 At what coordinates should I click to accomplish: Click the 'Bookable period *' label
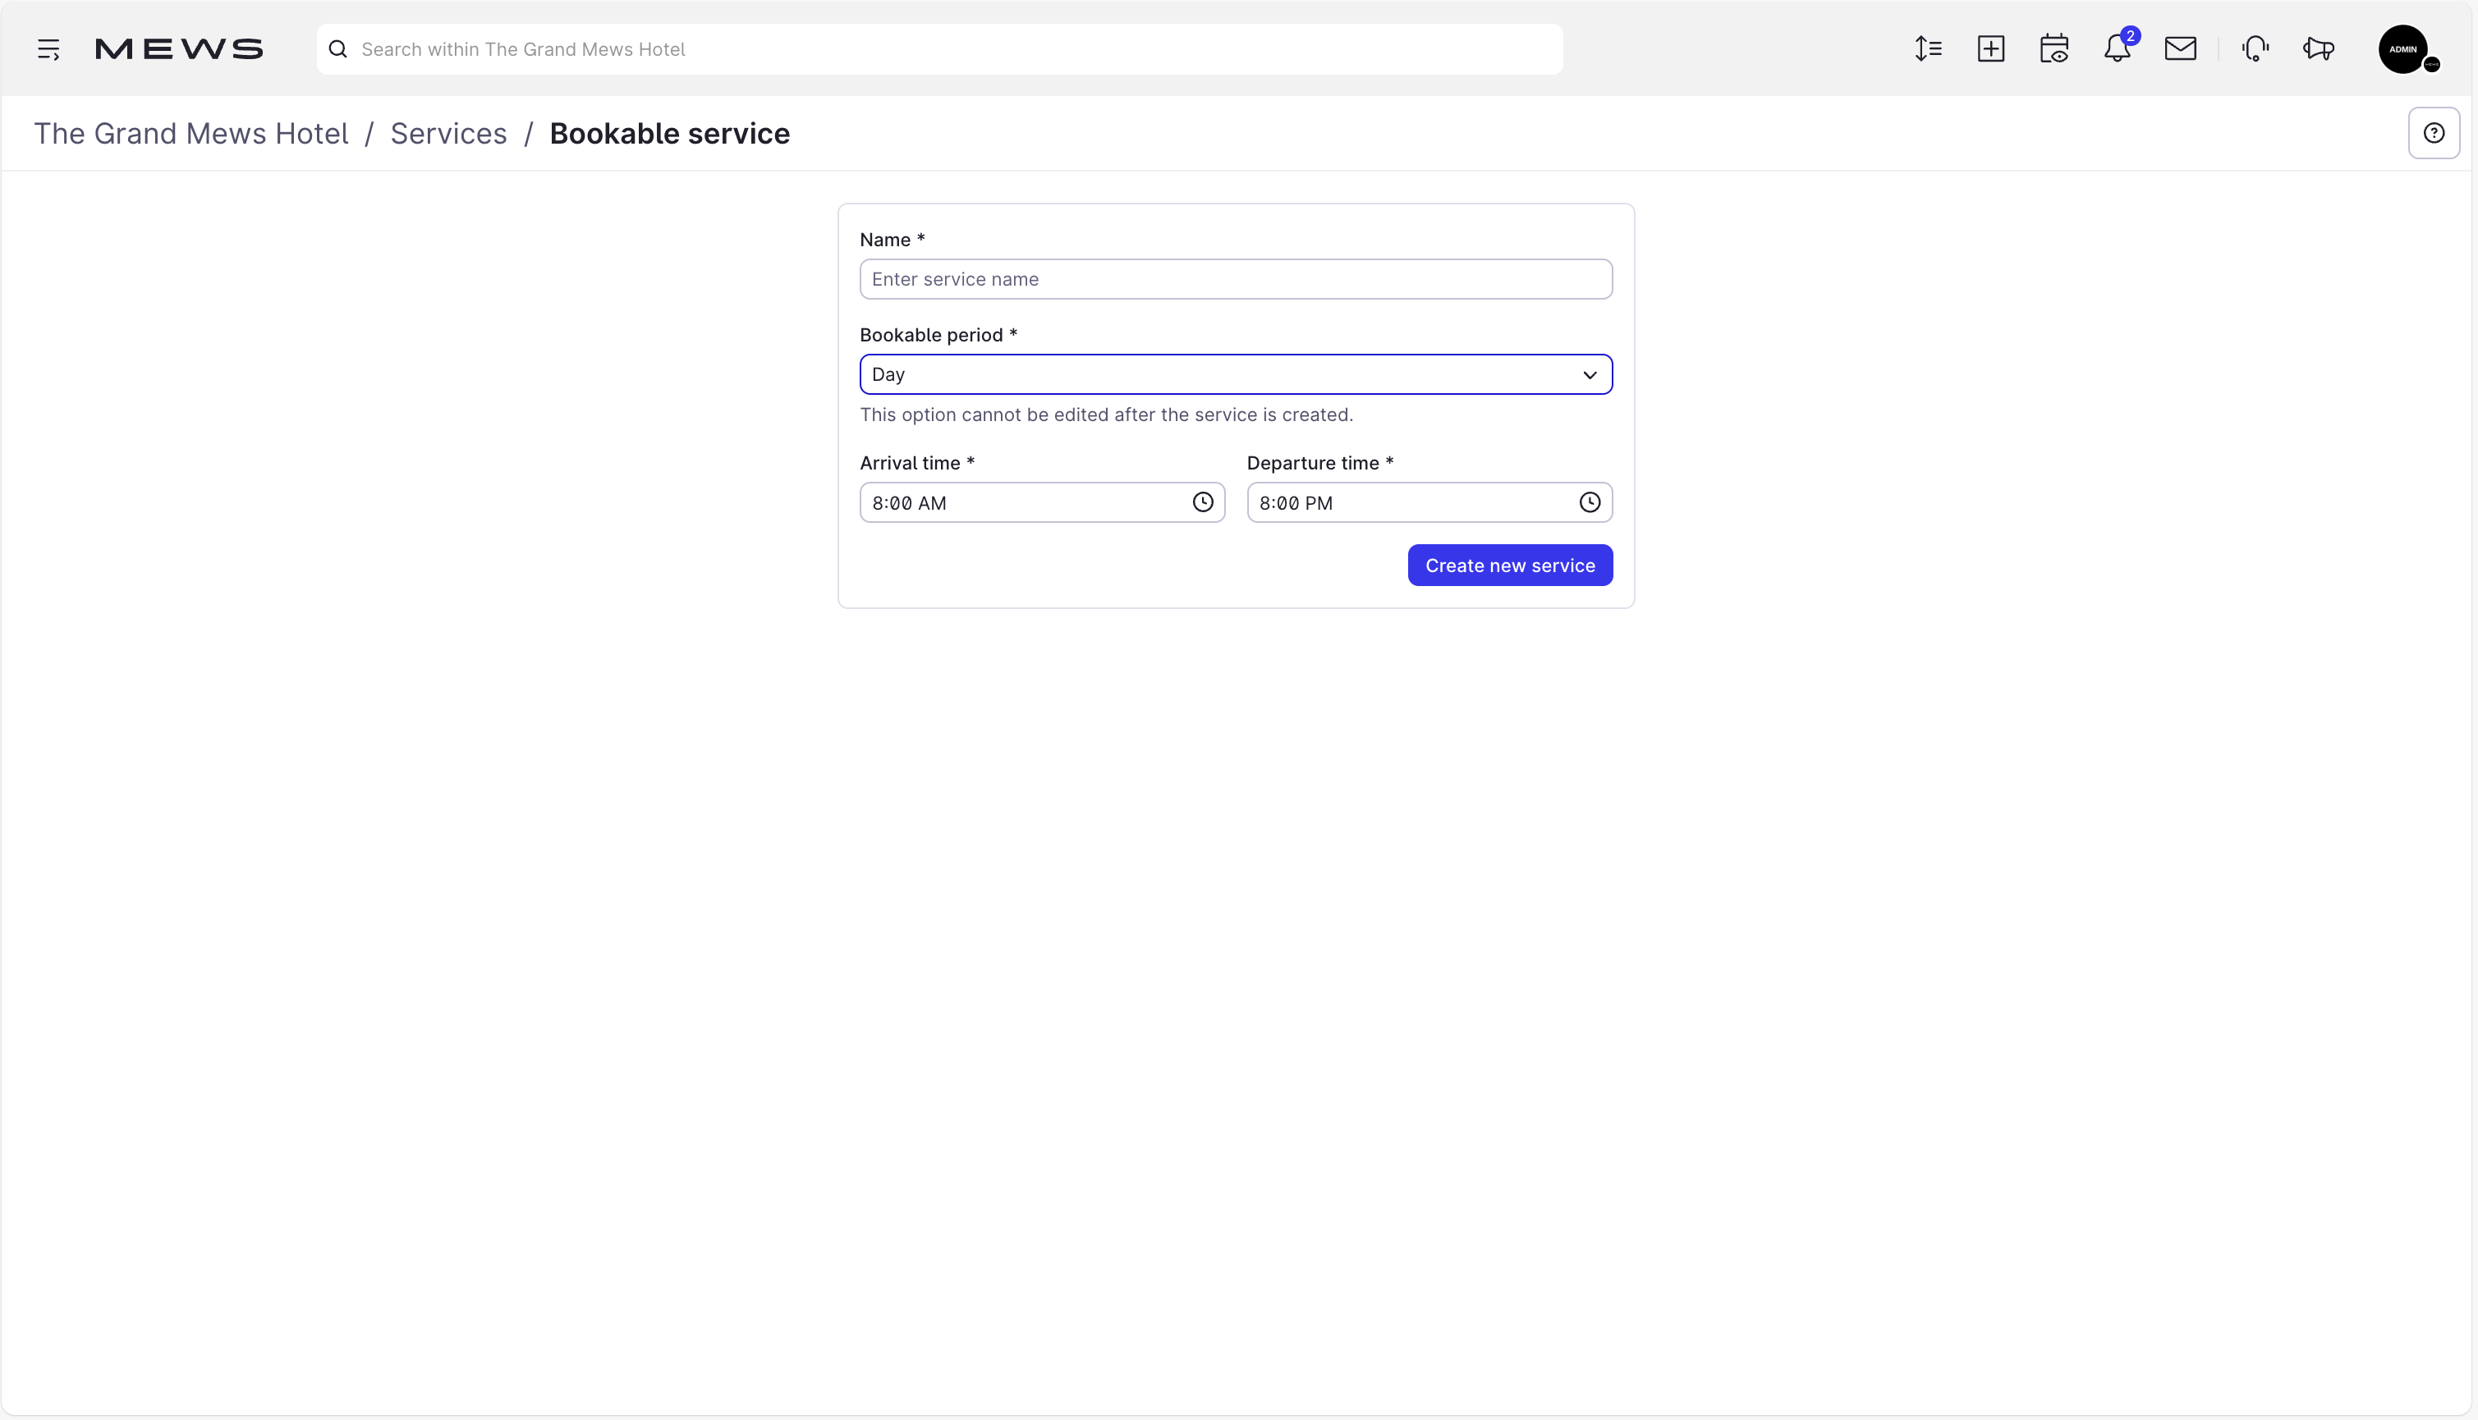click(938, 335)
